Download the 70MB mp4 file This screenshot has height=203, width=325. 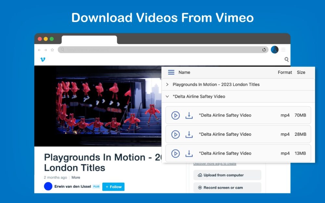tap(189, 115)
